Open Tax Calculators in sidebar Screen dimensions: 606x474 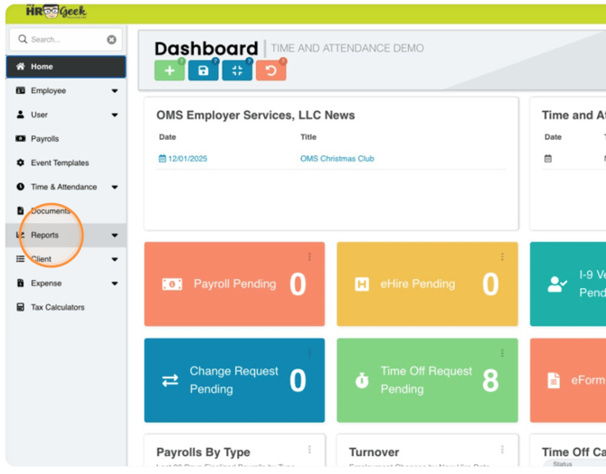(x=57, y=308)
